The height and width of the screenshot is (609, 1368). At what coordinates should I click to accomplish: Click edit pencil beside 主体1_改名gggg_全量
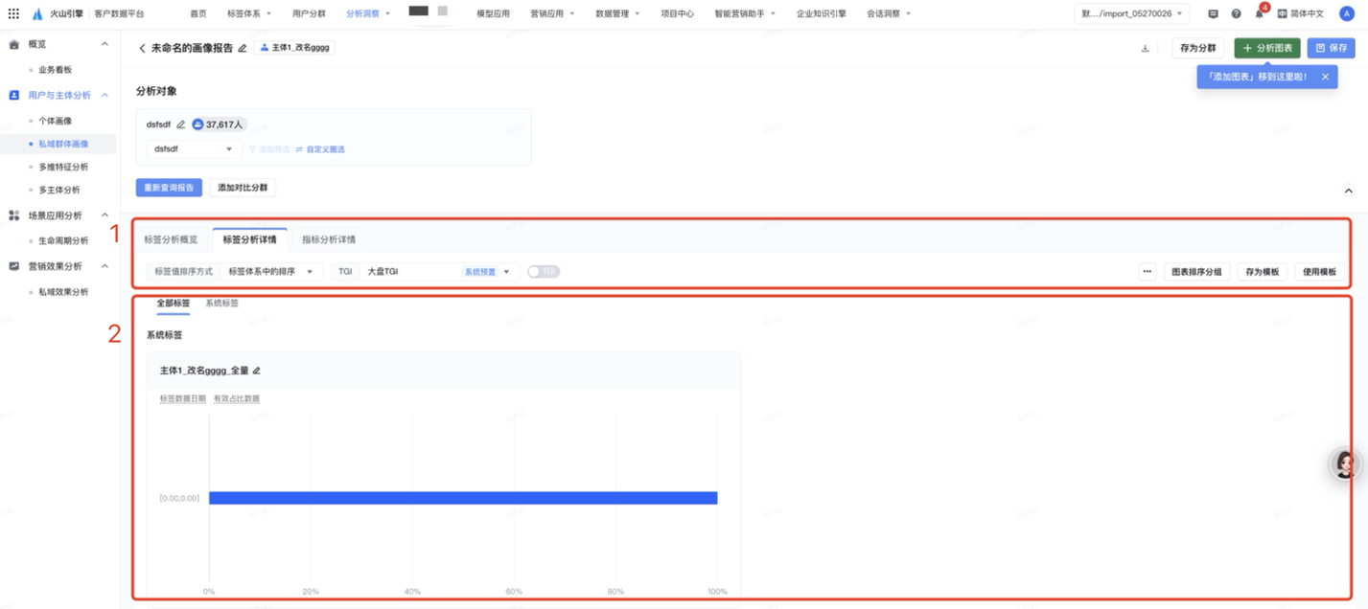pos(256,371)
